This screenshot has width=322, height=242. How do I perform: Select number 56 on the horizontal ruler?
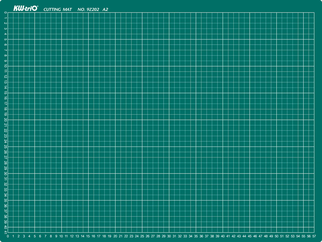click(309, 236)
